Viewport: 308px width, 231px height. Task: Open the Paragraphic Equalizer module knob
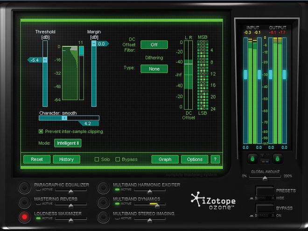[x=25, y=188]
